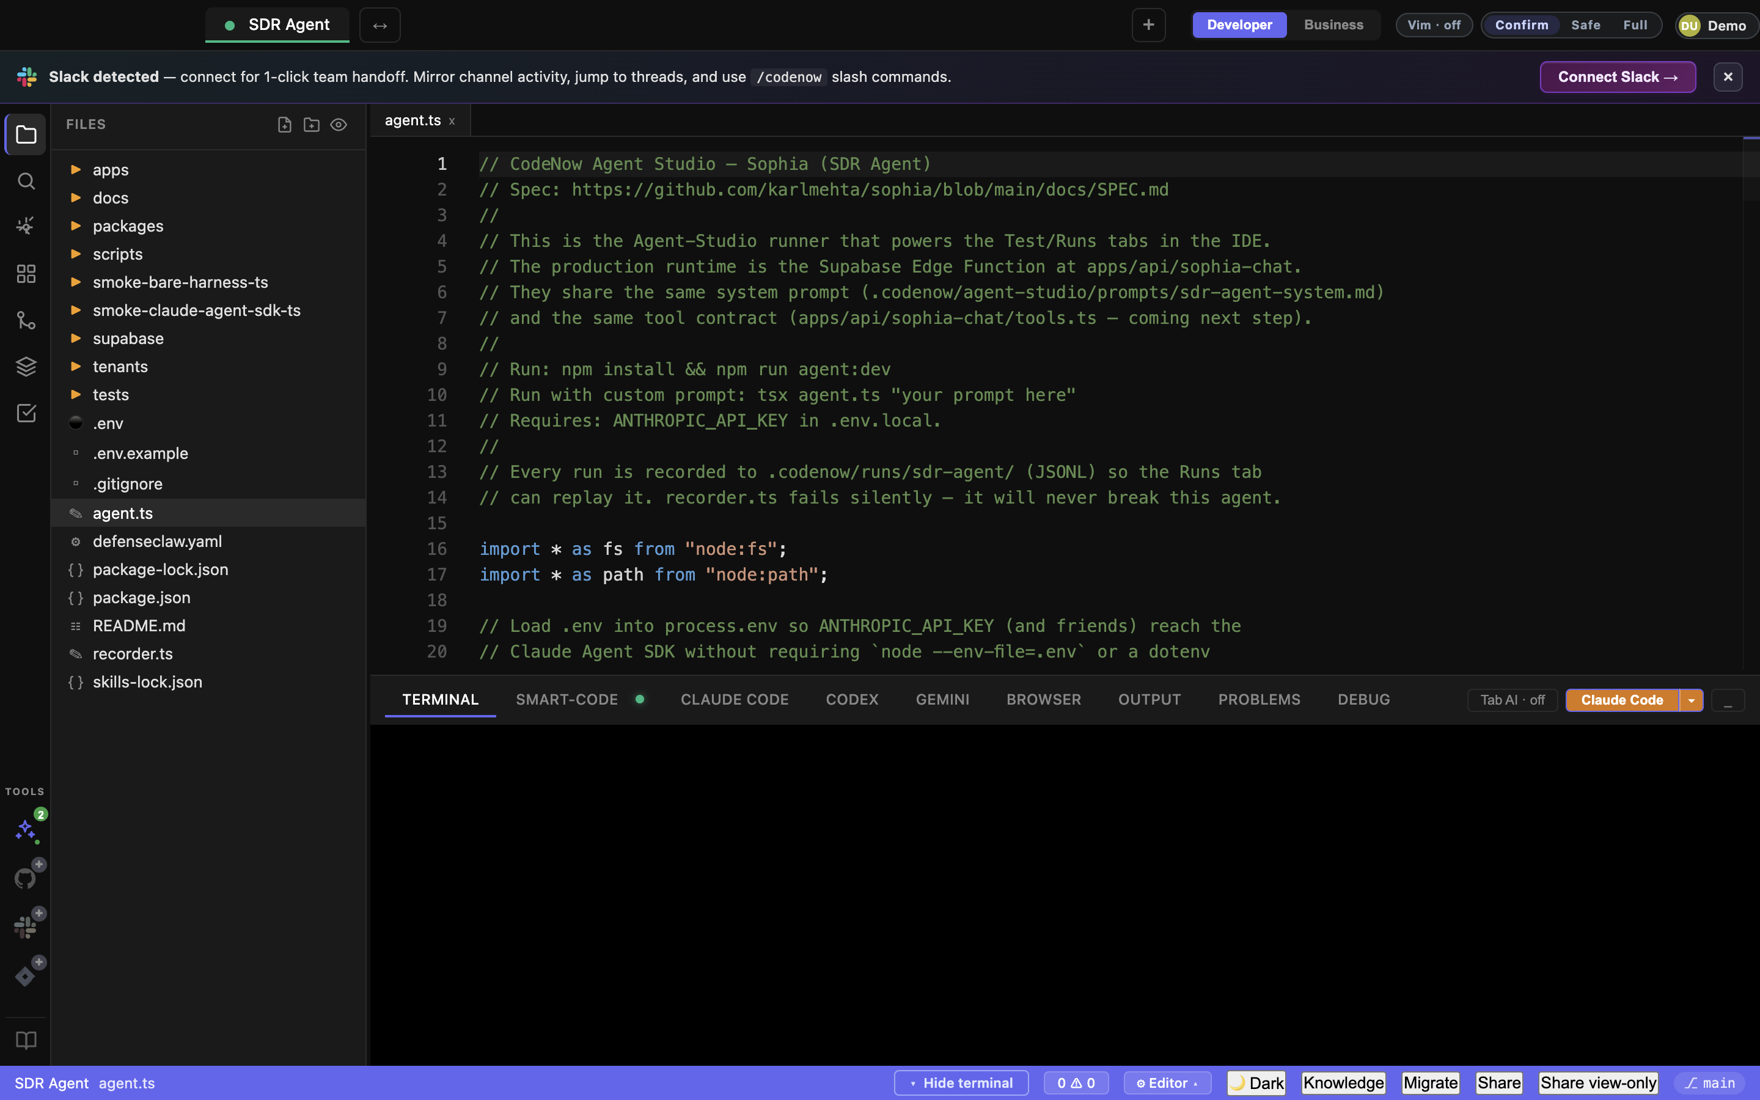Image resolution: width=1760 pixels, height=1100 pixels.
Task: Expand the tenants folder
Action: point(207,367)
